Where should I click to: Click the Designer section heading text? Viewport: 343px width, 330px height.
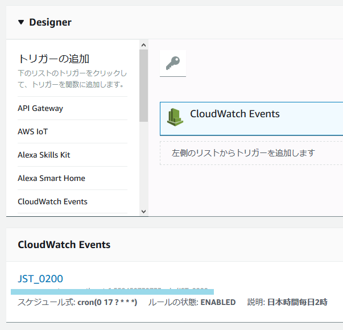[50, 23]
